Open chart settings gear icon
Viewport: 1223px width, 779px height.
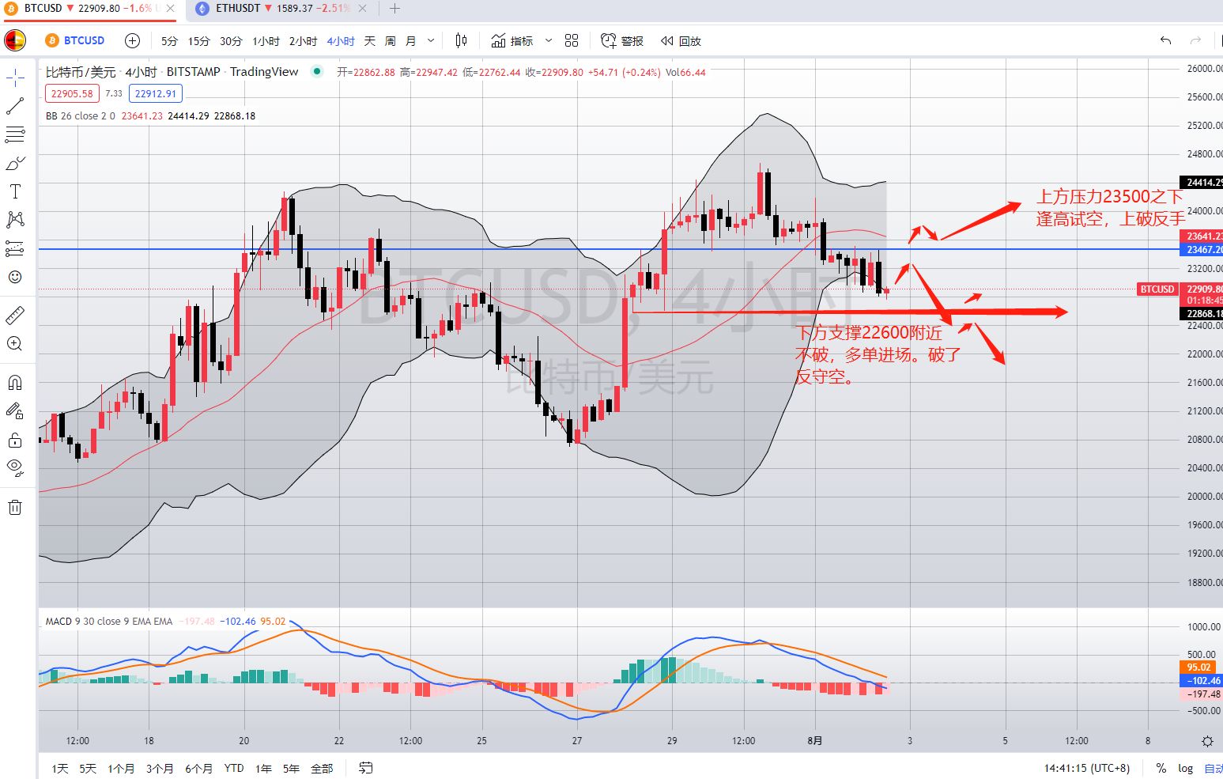(1207, 741)
